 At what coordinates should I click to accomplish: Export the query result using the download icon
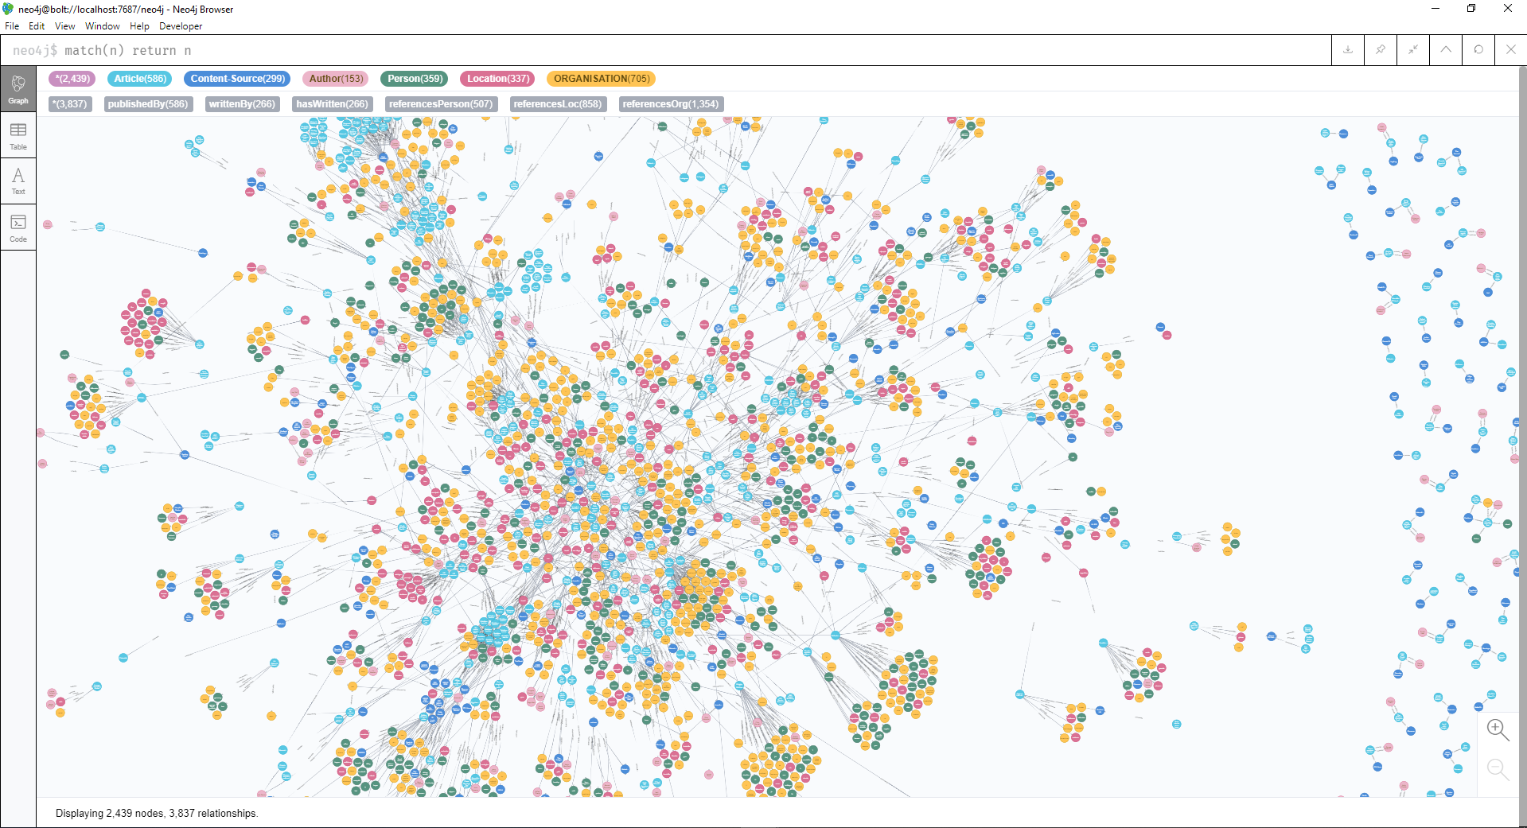pos(1347,49)
